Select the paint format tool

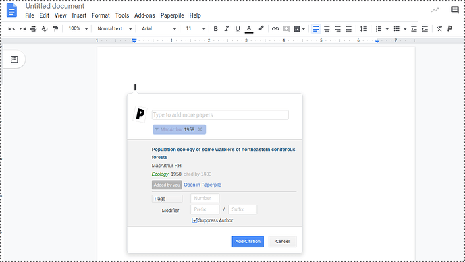point(55,29)
